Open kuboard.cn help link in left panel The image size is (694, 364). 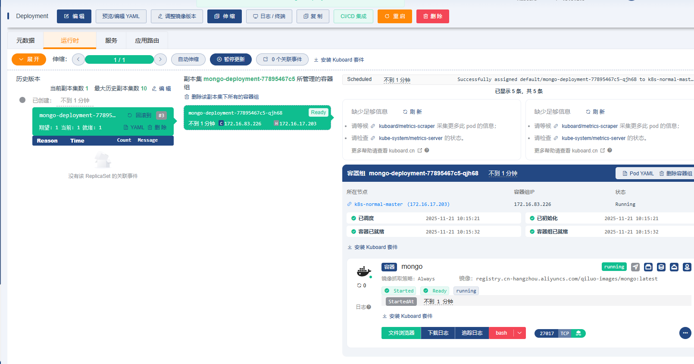(406, 151)
